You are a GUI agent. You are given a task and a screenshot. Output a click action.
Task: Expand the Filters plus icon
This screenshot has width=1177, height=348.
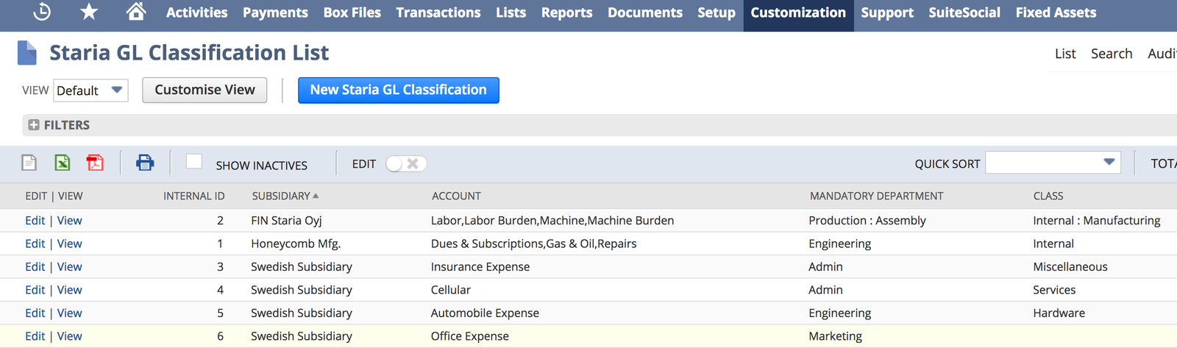pos(34,125)
